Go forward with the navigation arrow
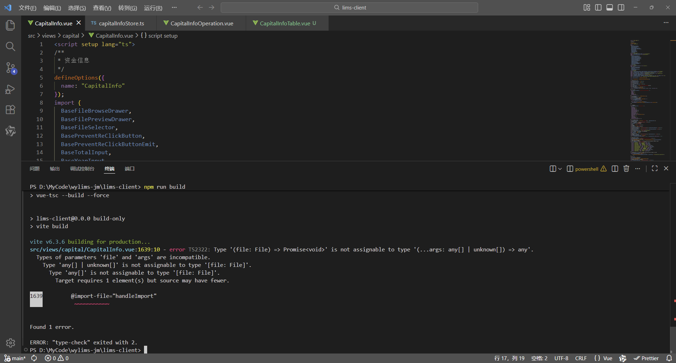Screen dimensions: 676x363 212,7
